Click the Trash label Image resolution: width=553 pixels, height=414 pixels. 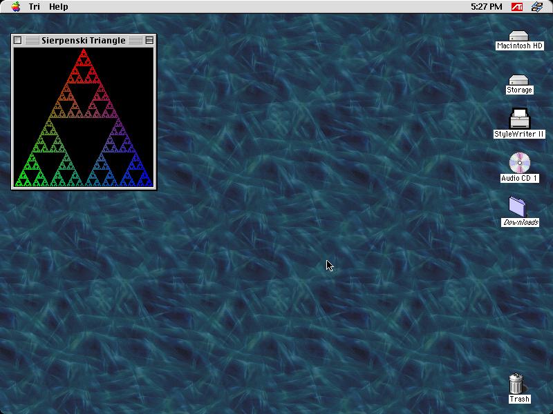tap(520, 400)
